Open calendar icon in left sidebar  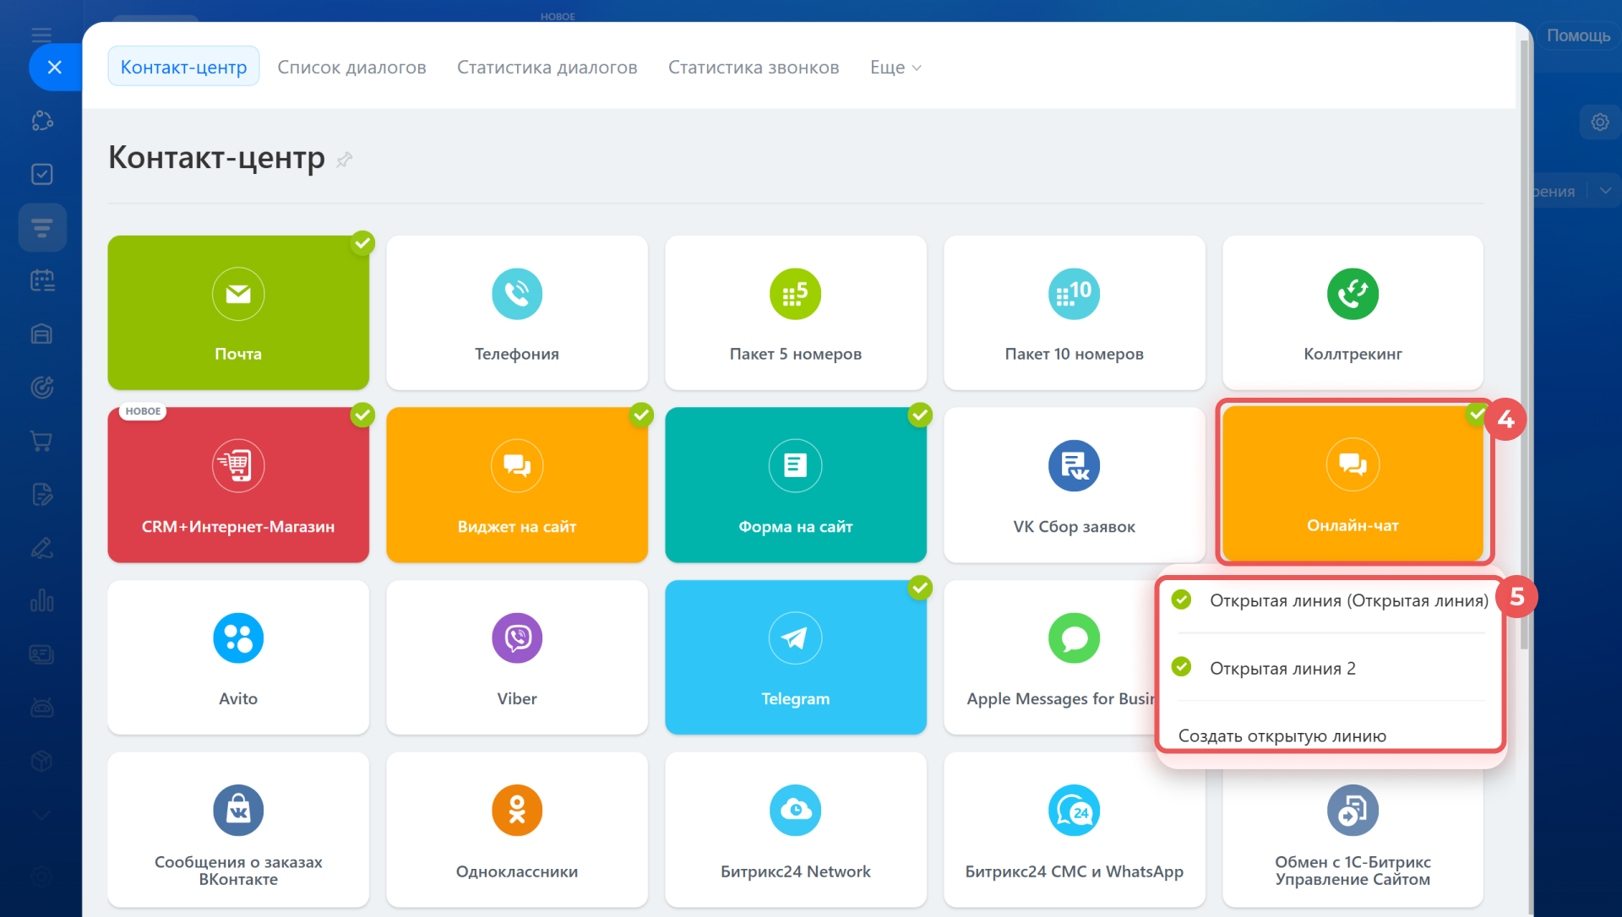42,280
